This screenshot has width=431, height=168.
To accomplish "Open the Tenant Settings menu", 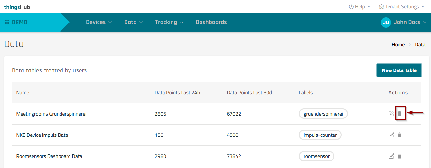I will 401,7.
